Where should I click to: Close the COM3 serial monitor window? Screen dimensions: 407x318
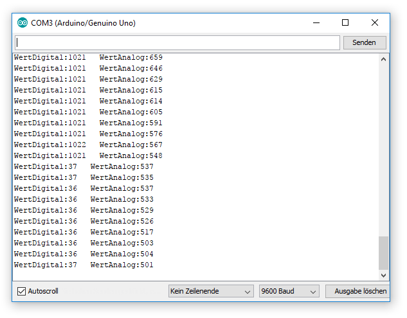375,23
